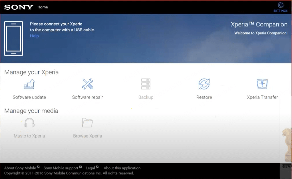Click the Xperia Companion title text

[x=259, y=24]
